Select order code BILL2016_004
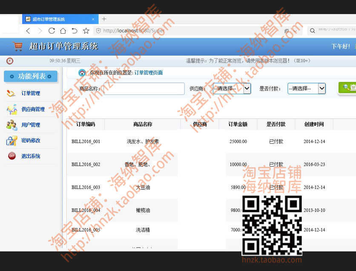 [x=86, y=210]
